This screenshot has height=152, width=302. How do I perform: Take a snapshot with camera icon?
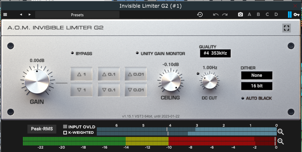[x=240, y=15]
